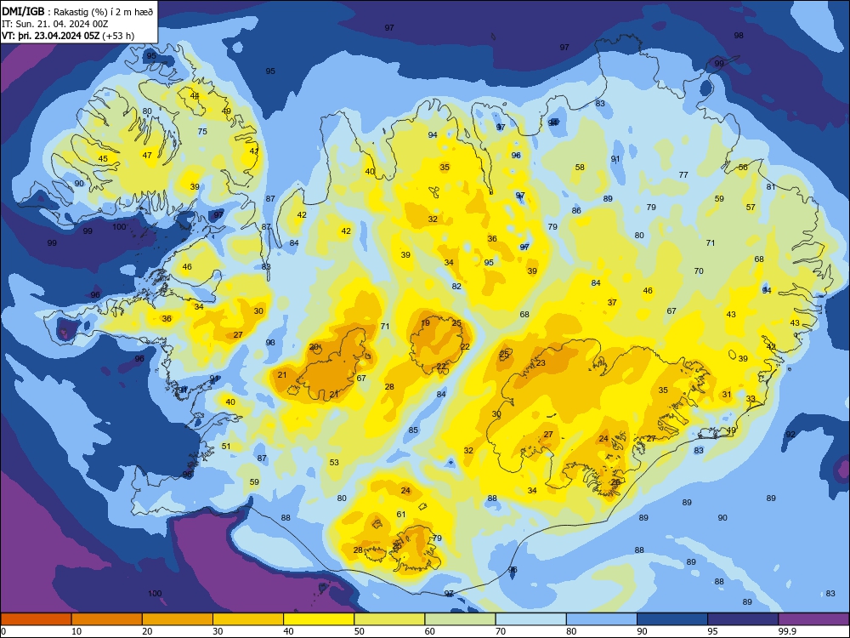Click the humidity value 77 on the map
Image resolution: width=850 pixels, height=638 pixels.
(x=683, y=174)
